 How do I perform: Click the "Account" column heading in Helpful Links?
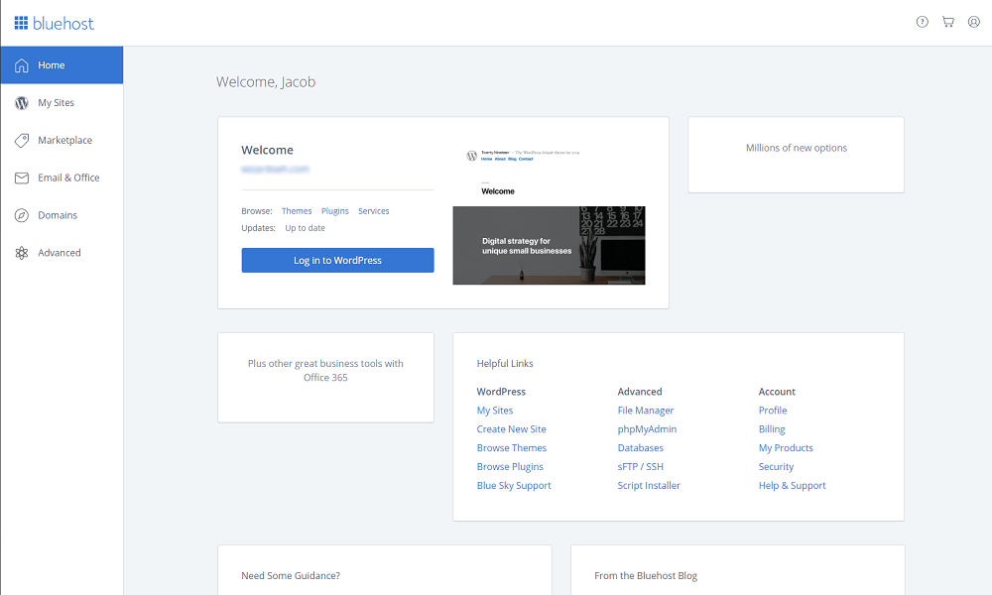click(777, 392)
